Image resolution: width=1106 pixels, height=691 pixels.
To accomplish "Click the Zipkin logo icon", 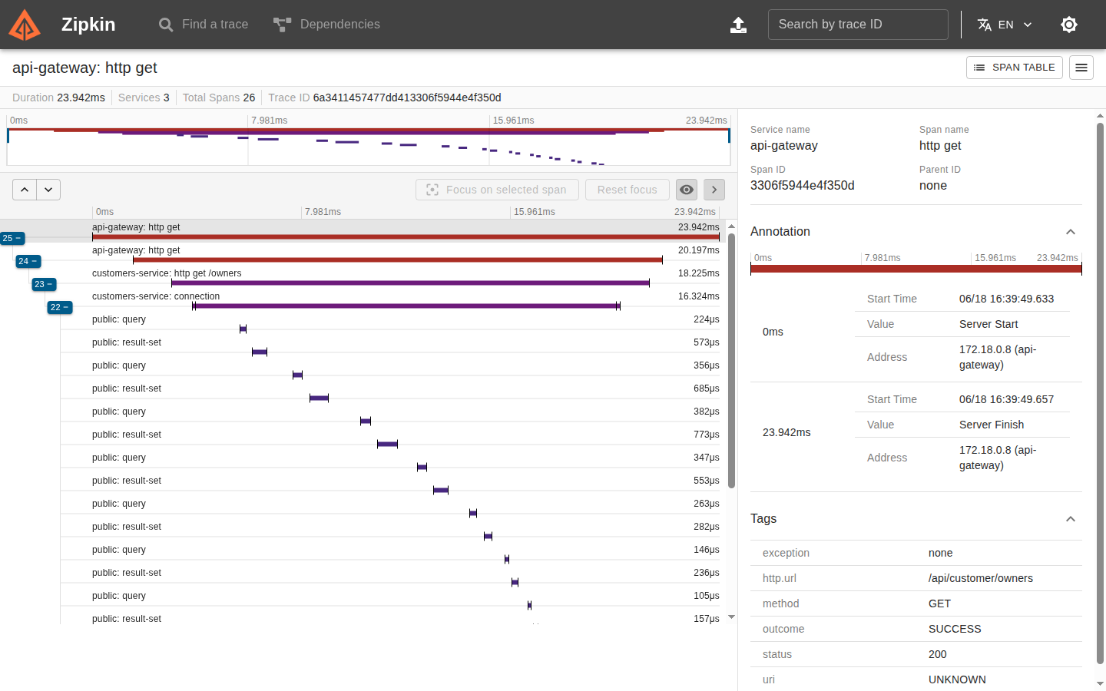I will 25,25.
